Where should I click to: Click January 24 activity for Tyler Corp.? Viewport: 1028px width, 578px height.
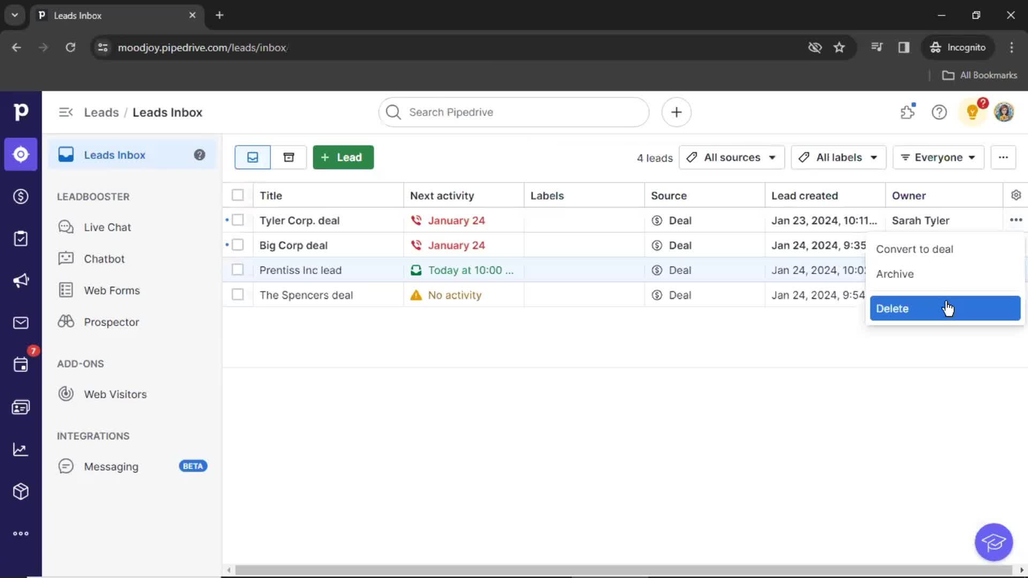(448, 220)
